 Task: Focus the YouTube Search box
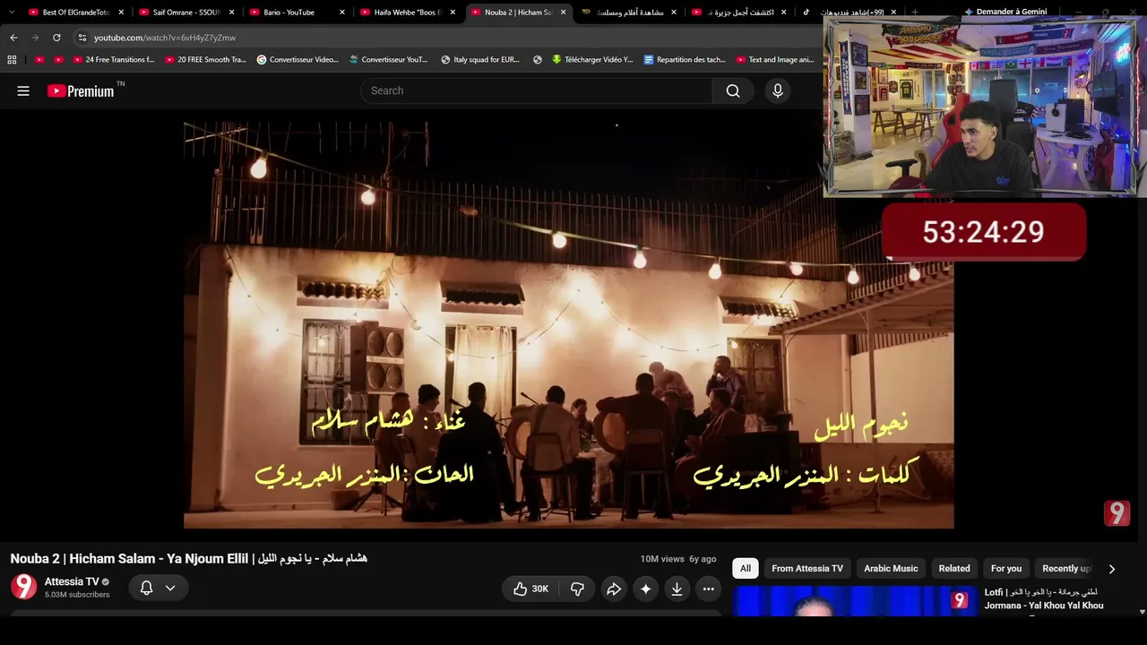point(537,90)
